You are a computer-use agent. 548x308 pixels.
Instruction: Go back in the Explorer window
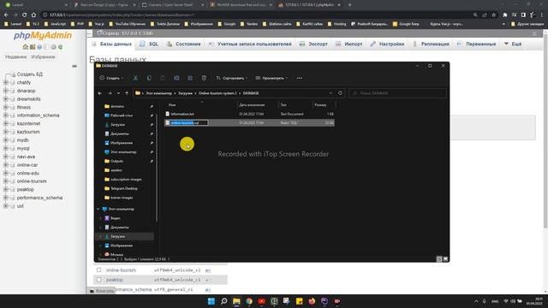coord(100,93)
